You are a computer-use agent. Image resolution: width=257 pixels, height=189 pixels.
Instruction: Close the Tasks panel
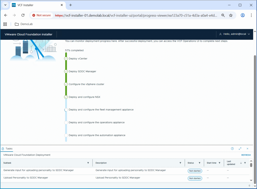[x=247, y=148]
